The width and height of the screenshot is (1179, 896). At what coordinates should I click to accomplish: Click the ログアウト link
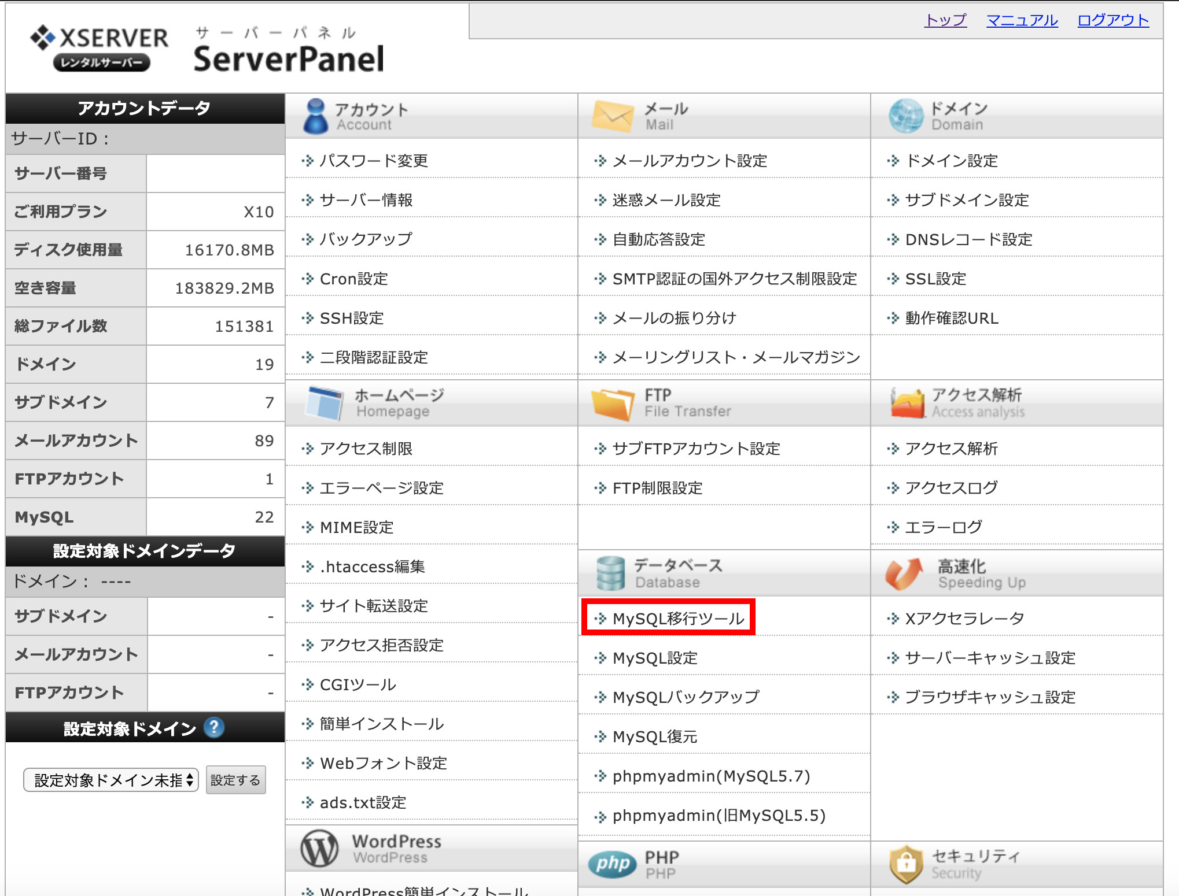tap(1113, 20)
